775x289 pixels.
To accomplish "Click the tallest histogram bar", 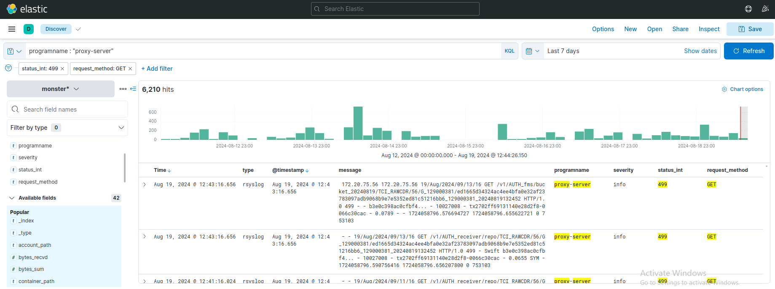I will (x=358, y=123).
